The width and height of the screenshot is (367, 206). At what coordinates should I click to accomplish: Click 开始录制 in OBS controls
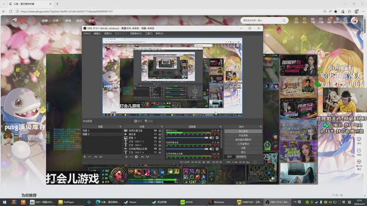(243, 136)
